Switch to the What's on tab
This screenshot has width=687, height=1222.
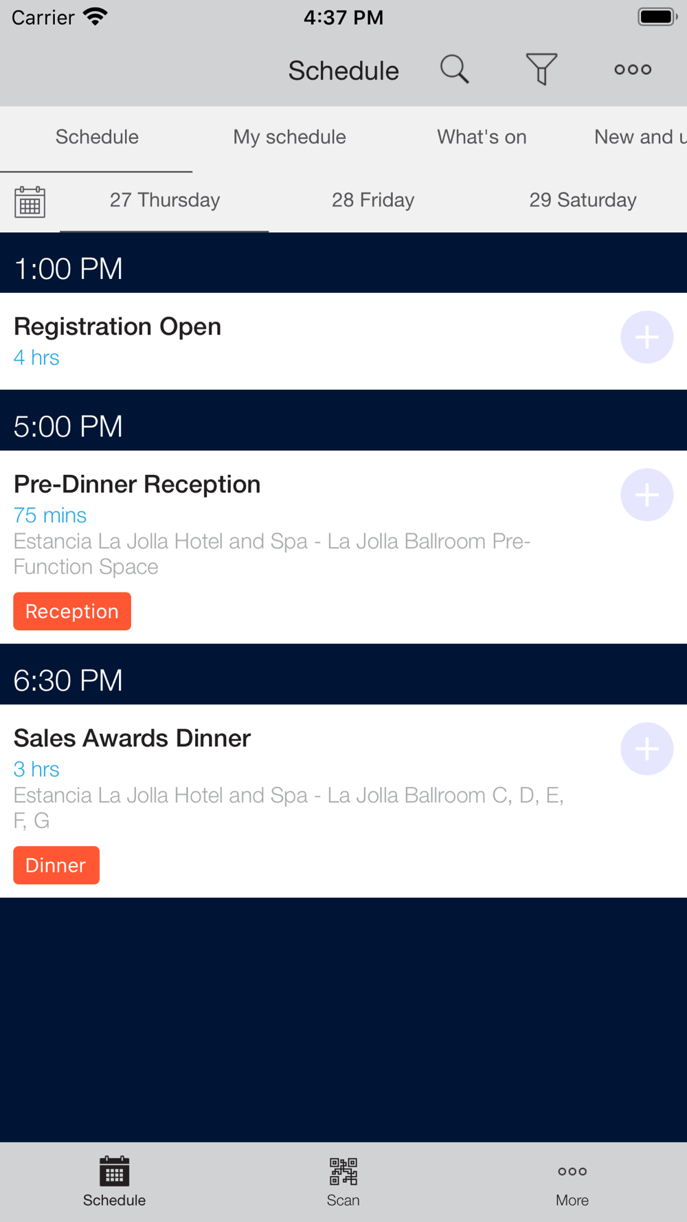482,137
